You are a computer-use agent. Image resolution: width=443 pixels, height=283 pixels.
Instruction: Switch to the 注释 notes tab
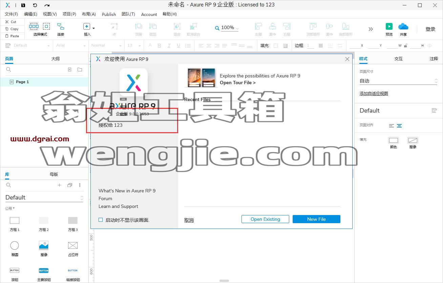pyautogui.click(x=434, y=59)
